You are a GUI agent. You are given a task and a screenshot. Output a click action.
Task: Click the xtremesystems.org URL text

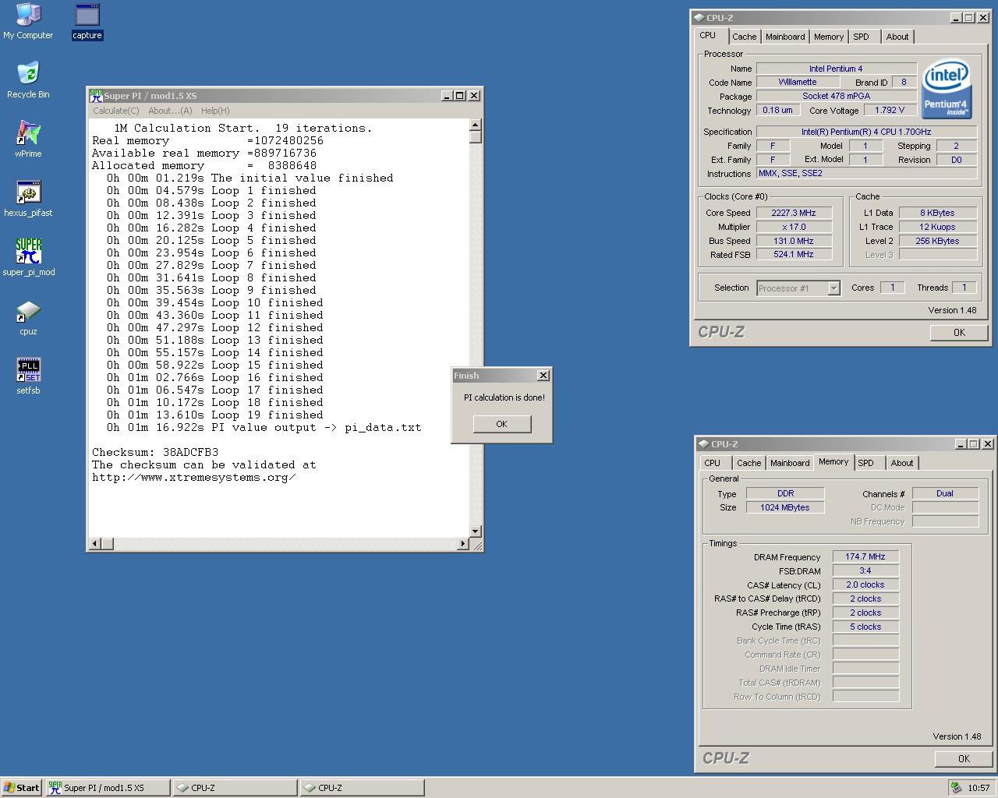click(194, 477)
